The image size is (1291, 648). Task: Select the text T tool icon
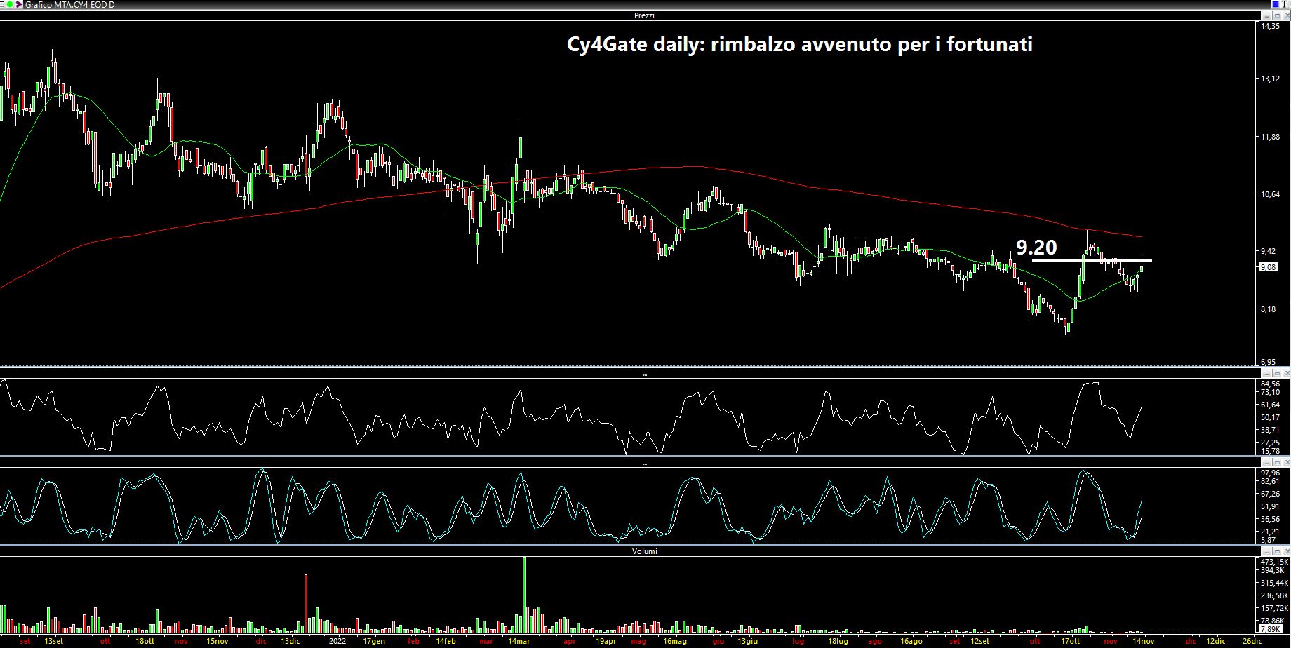(1284, 4)
